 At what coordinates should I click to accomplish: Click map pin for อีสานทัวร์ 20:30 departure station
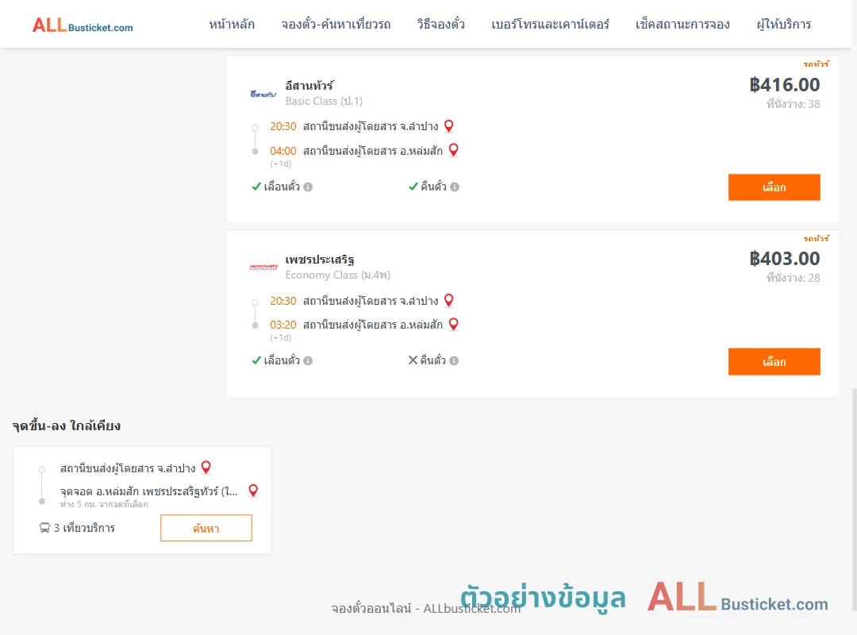point(448,126)
